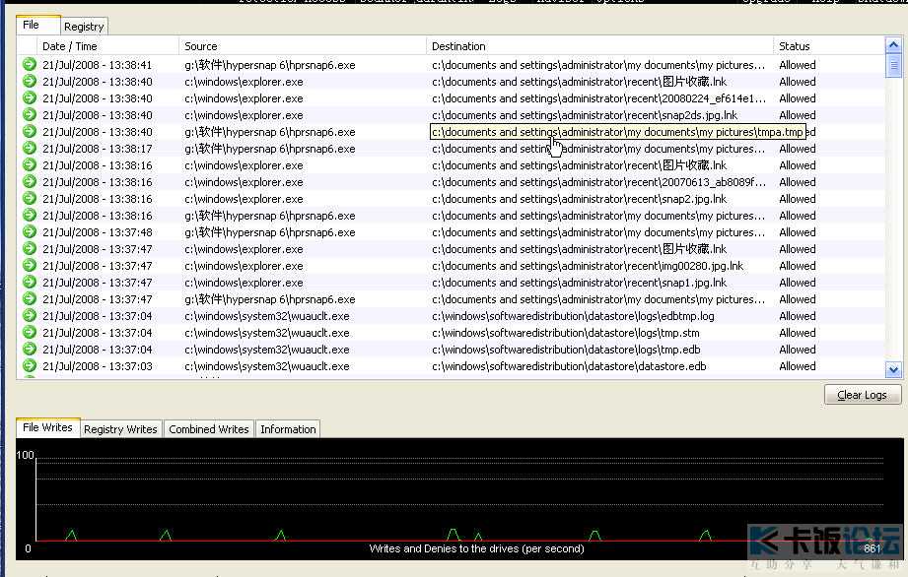Click green arrow icon of 13:38:17 entry
The image size is (908, 577).
click(x=30, y=149)
